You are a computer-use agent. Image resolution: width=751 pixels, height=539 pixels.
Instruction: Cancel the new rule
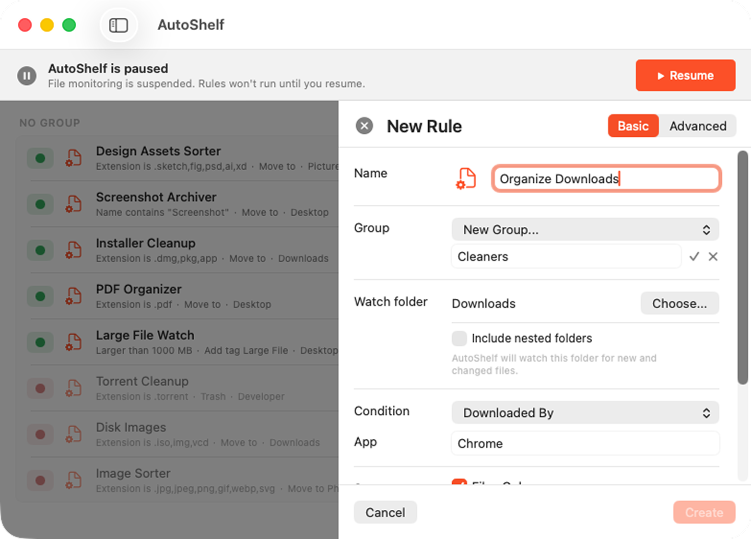click(385, 513)
